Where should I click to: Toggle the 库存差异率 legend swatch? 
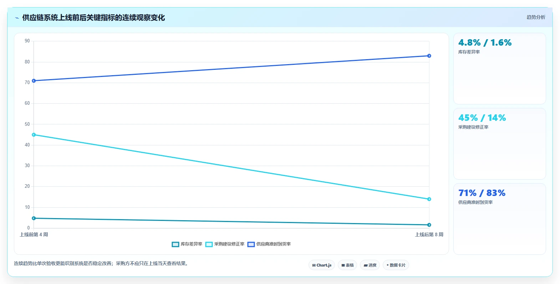point(175,244)
